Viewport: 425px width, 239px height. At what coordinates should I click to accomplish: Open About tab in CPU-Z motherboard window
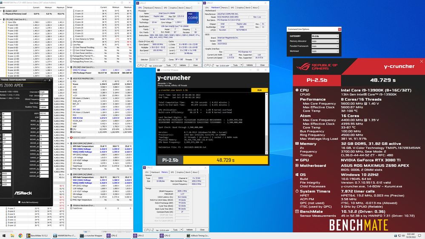click(x=255, y=8)
